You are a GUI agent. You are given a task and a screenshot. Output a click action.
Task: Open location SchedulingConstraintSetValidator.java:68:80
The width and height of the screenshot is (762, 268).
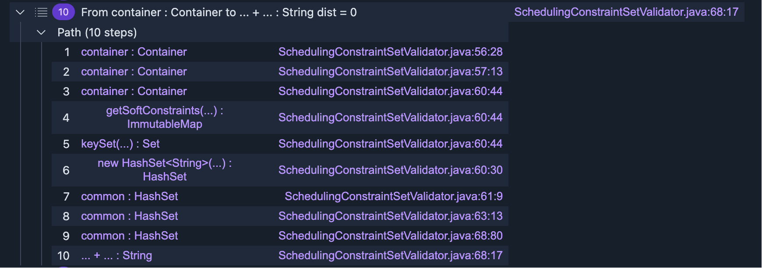pos(390,236)
